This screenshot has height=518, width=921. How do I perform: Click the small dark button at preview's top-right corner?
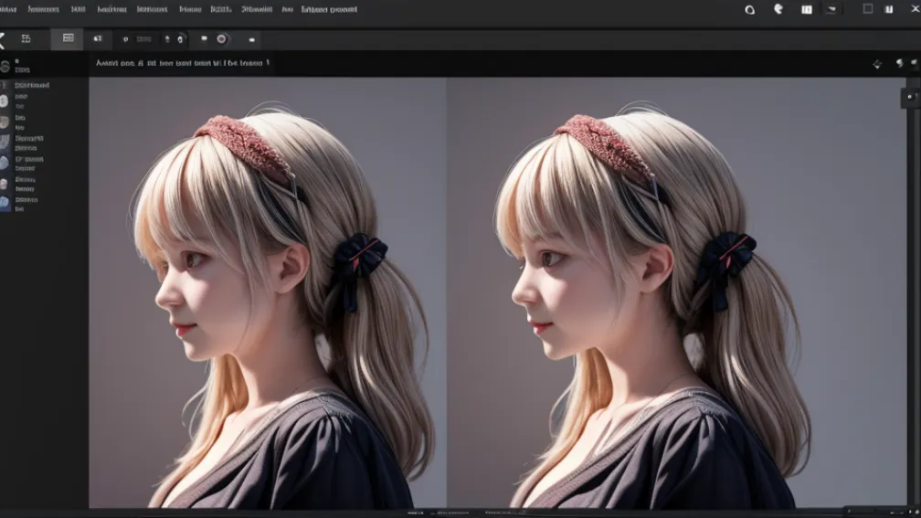pyautogui.click(x=910, y=98)
